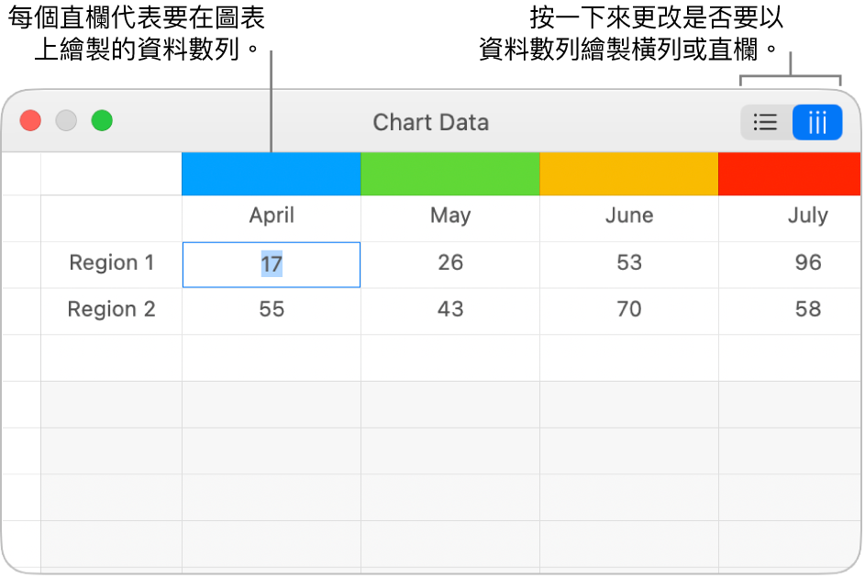865x578 pixels.
Task: Select the June column header cell
Action: tap(629, 217)
